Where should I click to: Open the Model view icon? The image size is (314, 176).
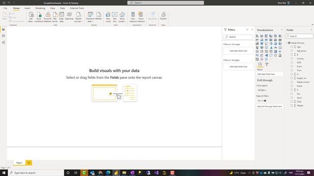(3, 43)
